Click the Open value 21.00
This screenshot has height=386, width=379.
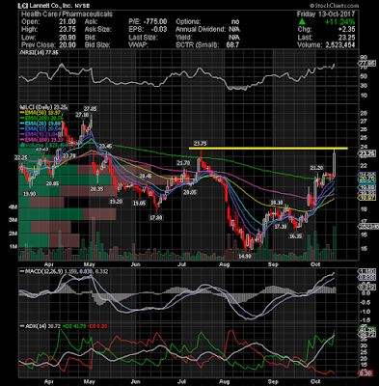coord(68,21)
